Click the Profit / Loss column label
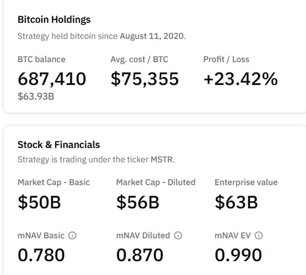Viewport: 306px width, 275px height. tap(227, 59)
